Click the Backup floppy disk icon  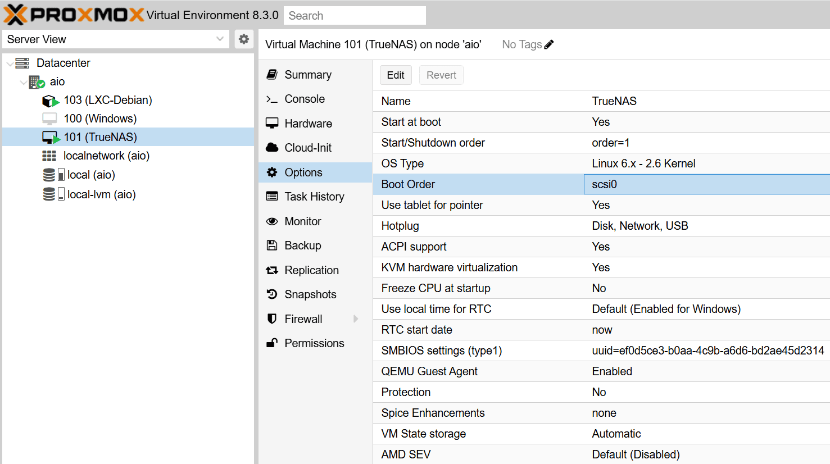[x=272, y=245]
